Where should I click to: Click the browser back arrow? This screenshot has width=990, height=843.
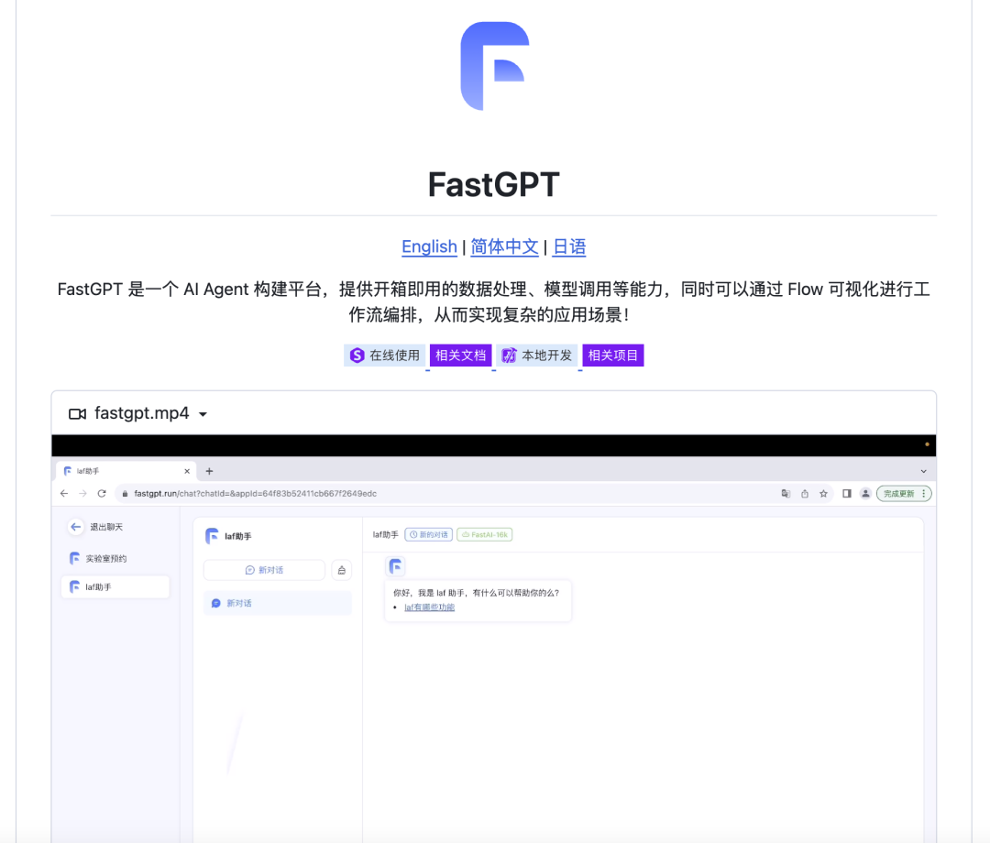64,494
